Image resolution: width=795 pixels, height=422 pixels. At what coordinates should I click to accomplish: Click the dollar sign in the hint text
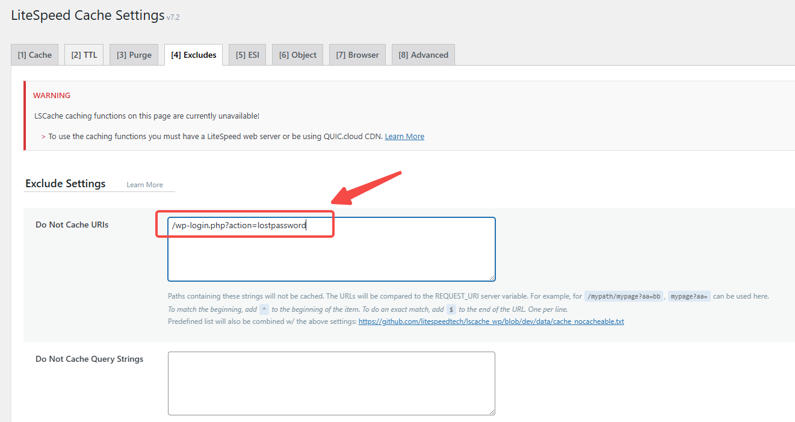click(451, 308)
